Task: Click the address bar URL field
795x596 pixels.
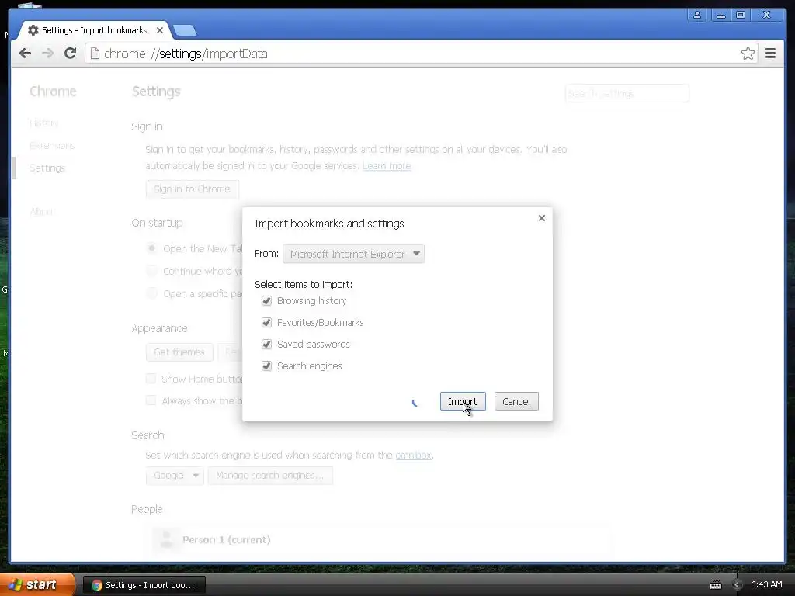Action: pos(421,54)
